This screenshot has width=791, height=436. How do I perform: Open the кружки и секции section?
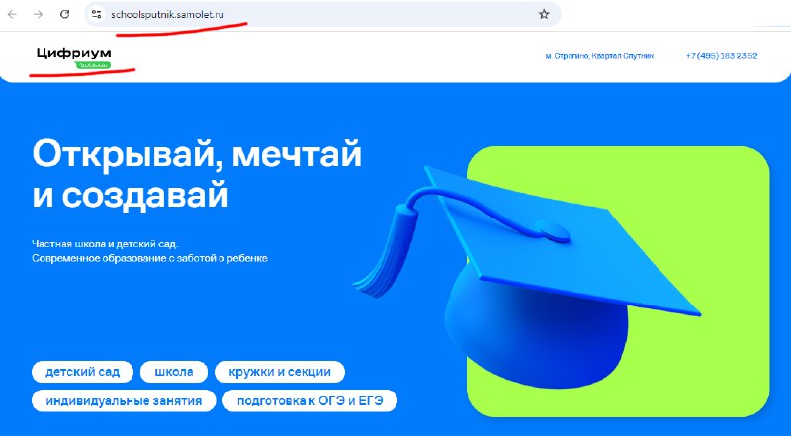(280, 372)
